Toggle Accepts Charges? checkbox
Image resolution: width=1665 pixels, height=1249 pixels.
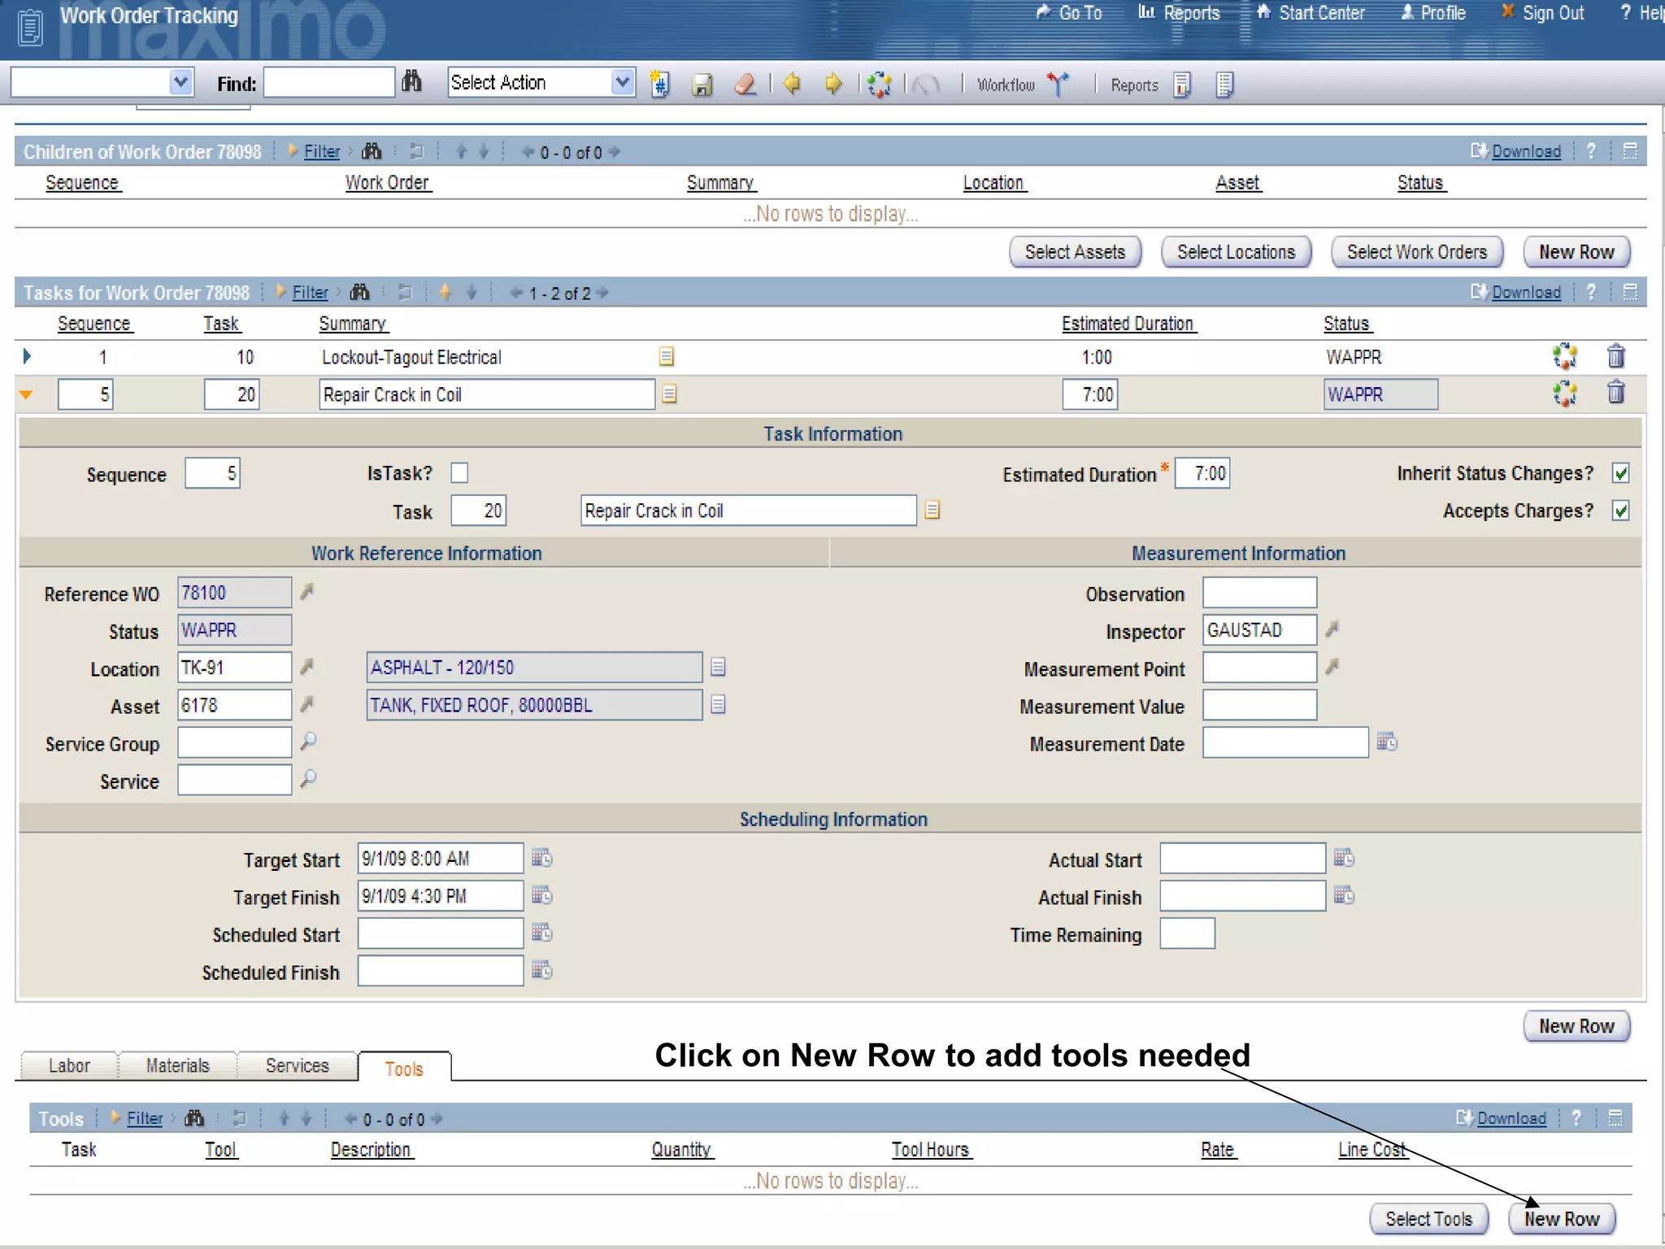click(x=1621, y=511)
